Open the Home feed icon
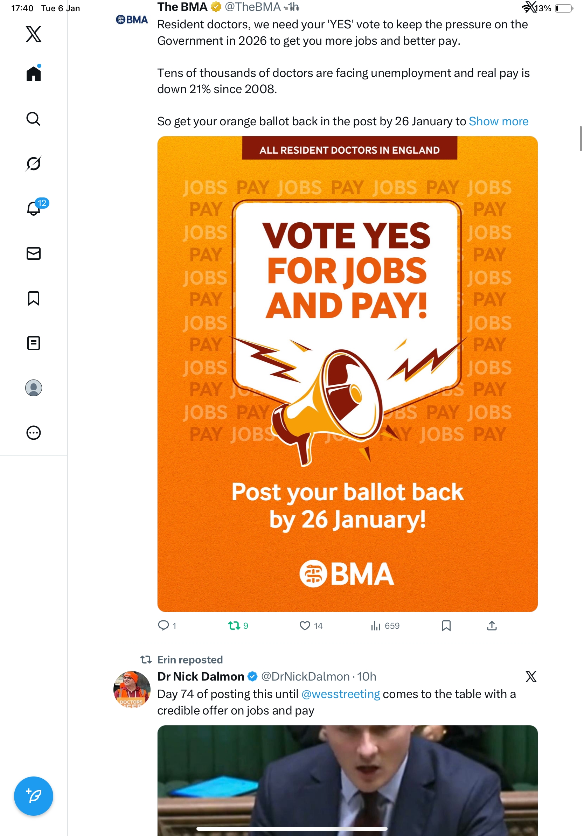 34,74
